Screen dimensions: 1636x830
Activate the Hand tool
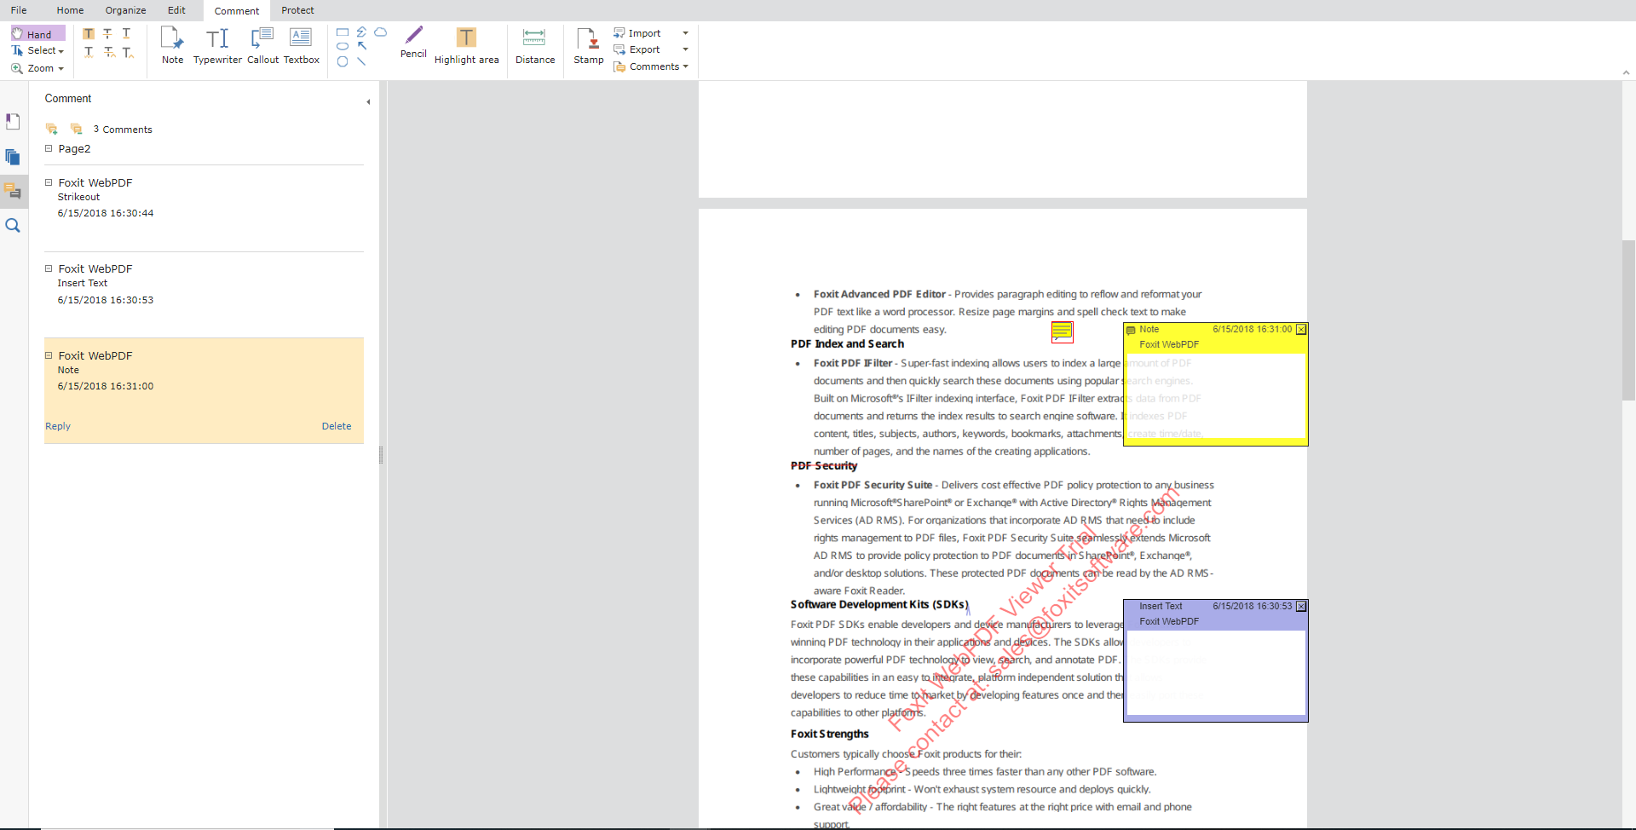pos(37,34)
